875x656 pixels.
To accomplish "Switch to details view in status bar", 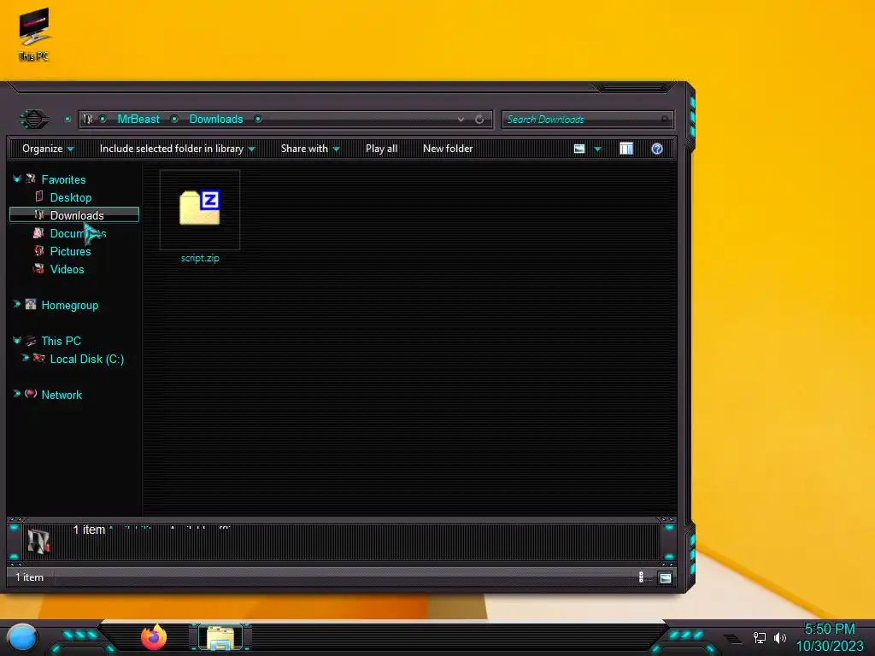I will click(641, 577).
